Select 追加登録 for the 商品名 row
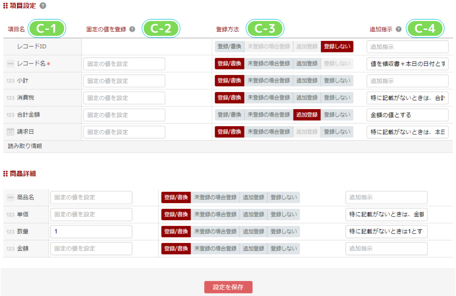The image size is (456, 296). 253,198
